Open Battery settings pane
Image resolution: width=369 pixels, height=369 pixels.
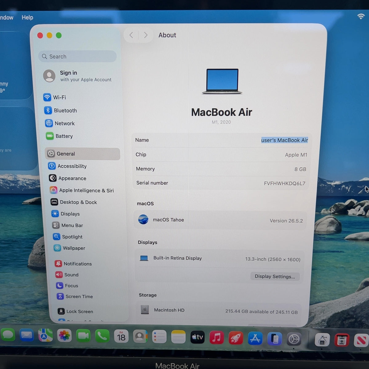pyautogui.click(x=59, y=136)
